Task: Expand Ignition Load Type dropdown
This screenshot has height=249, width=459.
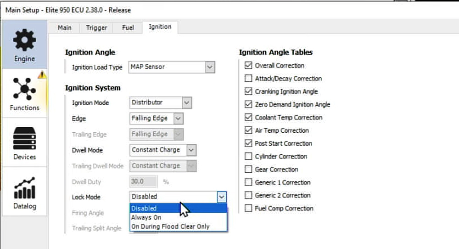Action: 210,67
